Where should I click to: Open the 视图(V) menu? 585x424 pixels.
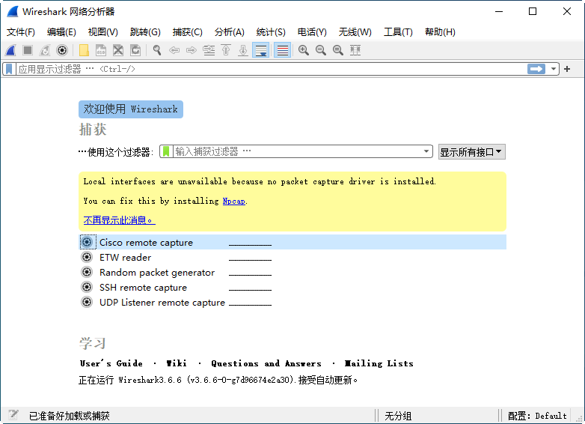103,32
